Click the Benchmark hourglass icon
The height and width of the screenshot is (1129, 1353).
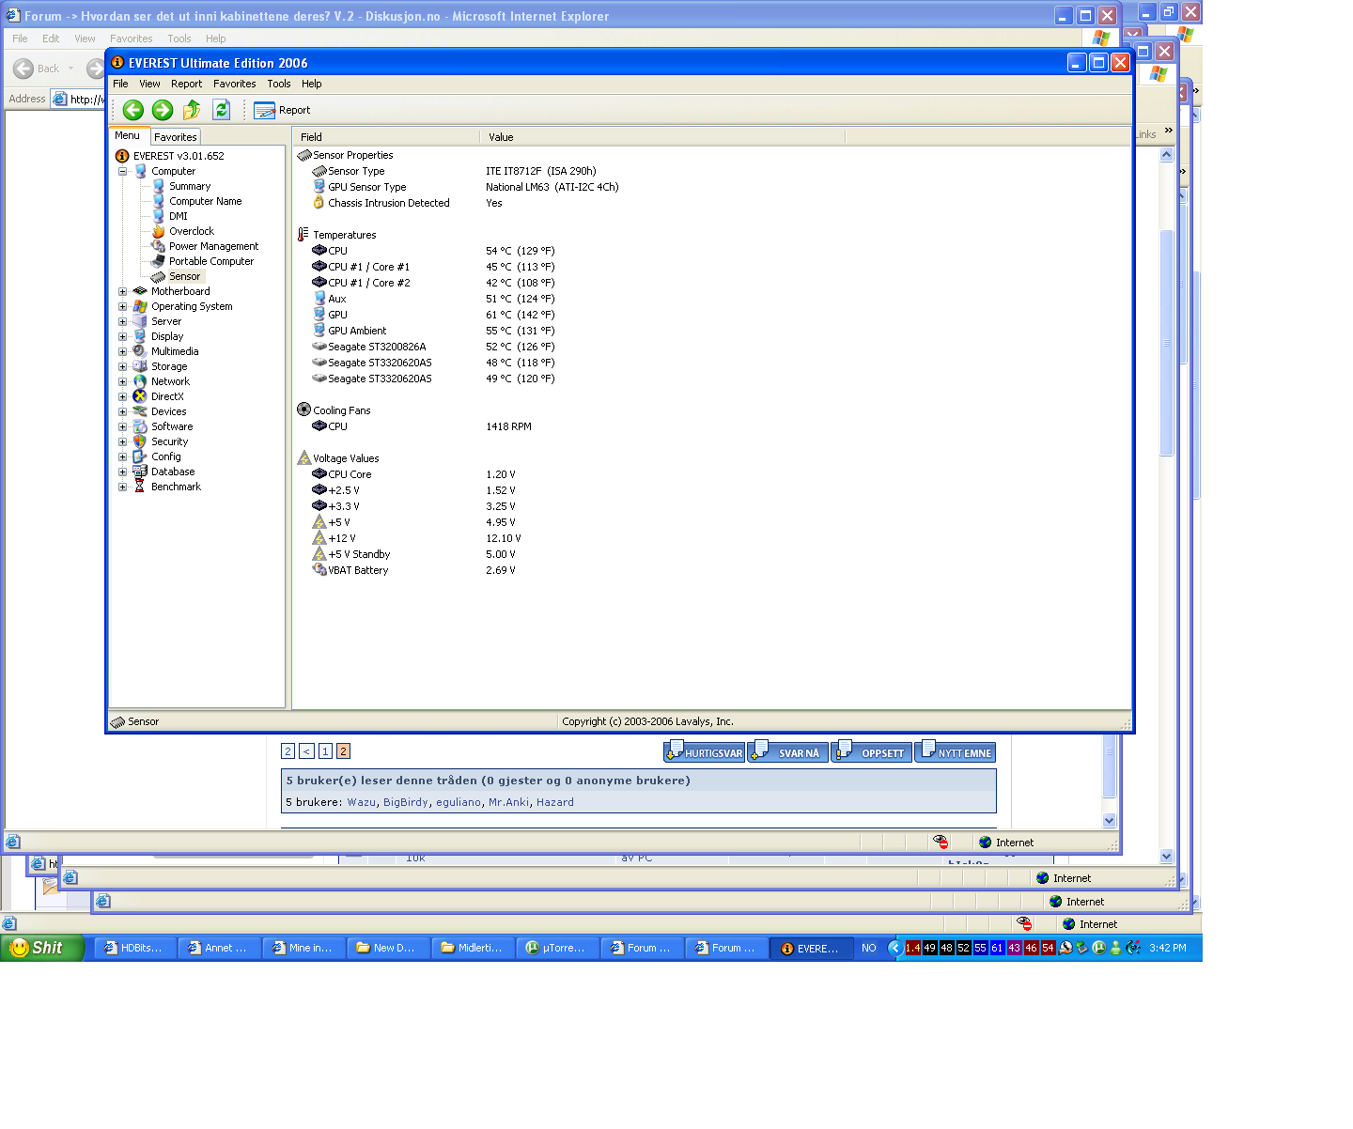(x=140, y=487)
